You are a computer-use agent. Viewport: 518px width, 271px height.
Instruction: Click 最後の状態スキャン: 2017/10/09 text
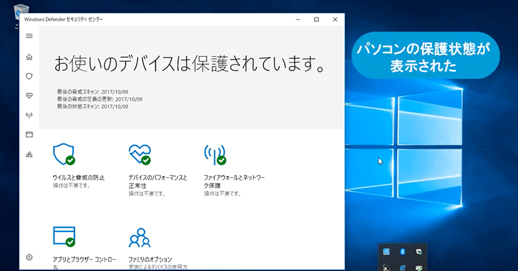click(93, 106)
